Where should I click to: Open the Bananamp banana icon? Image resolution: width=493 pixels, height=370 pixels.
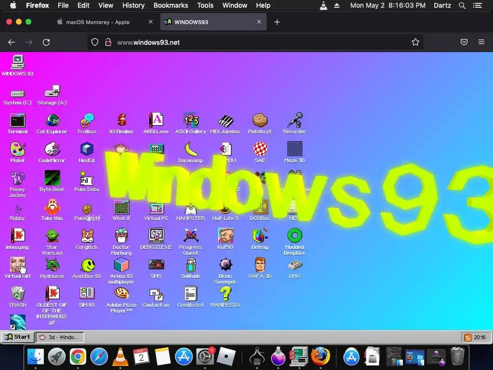point(191,153)
